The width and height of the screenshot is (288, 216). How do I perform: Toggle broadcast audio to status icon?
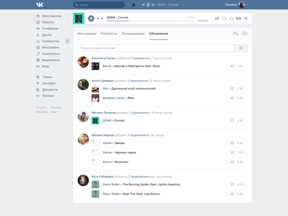238,18
